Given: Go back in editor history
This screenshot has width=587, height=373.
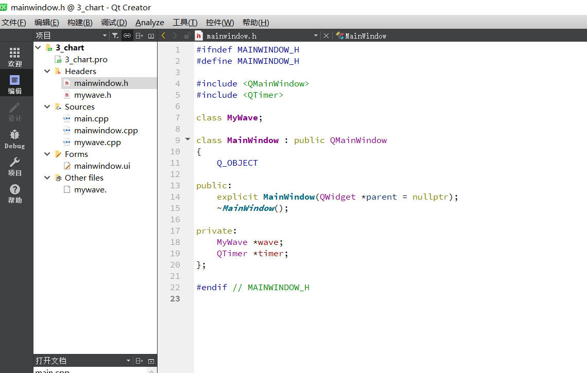Looking at the screenshot, I should coord(164,35).
